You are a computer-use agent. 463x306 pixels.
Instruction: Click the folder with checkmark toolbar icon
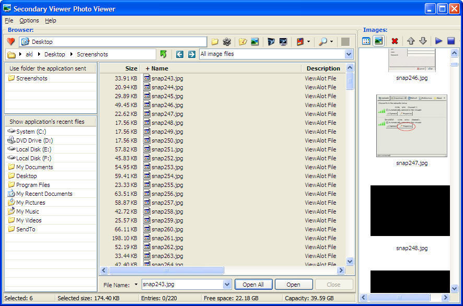pyautogui.click(x=242, y=42)
